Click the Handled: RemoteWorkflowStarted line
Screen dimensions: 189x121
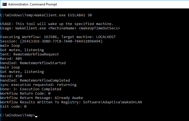pos(33,63)
